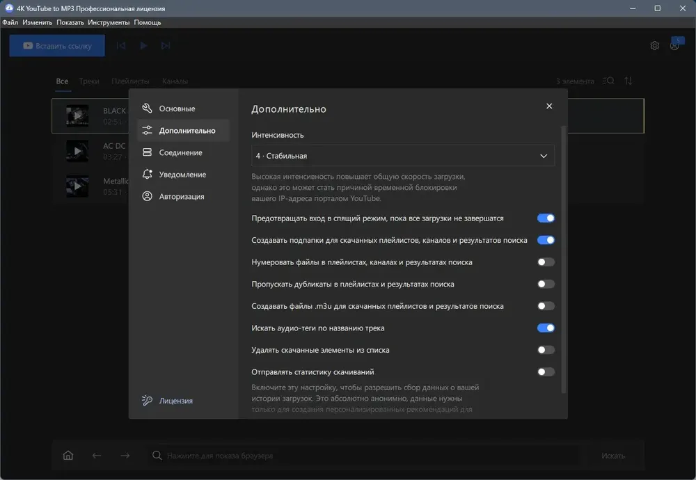
Task: Click the back arrow in the browser bar
Action: (96, 456)
